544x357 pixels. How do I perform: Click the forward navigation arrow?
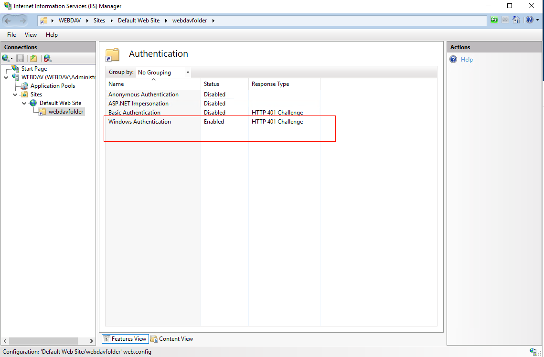click(23, 21)
